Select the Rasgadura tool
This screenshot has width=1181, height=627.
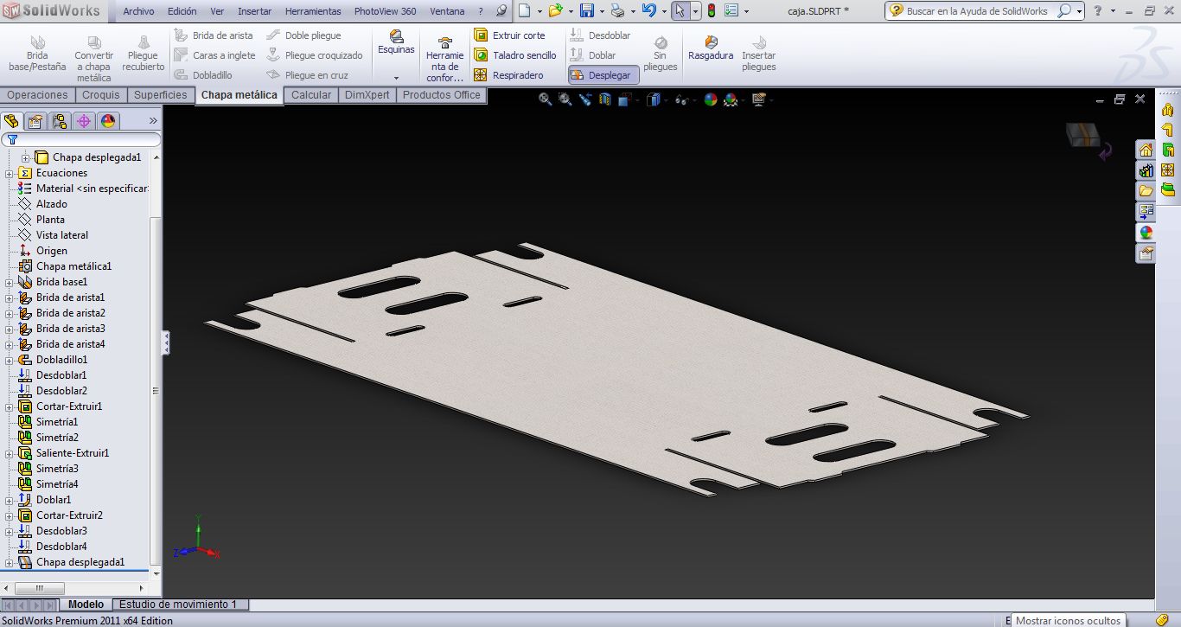tap(711, 48)
